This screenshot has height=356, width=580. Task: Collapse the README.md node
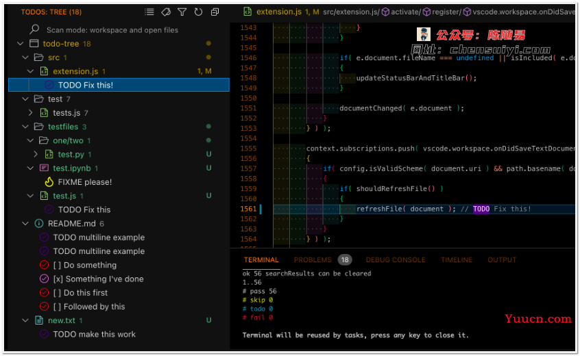25,223
